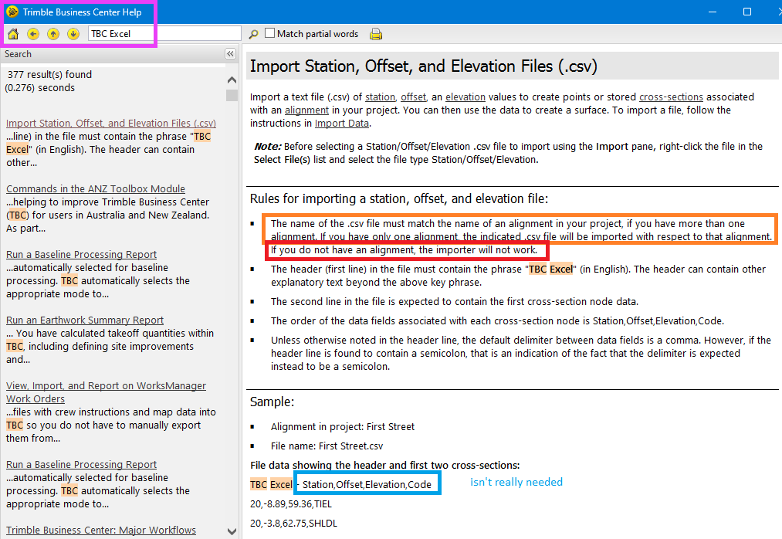Enable the Match partial words checkbox

270,33
